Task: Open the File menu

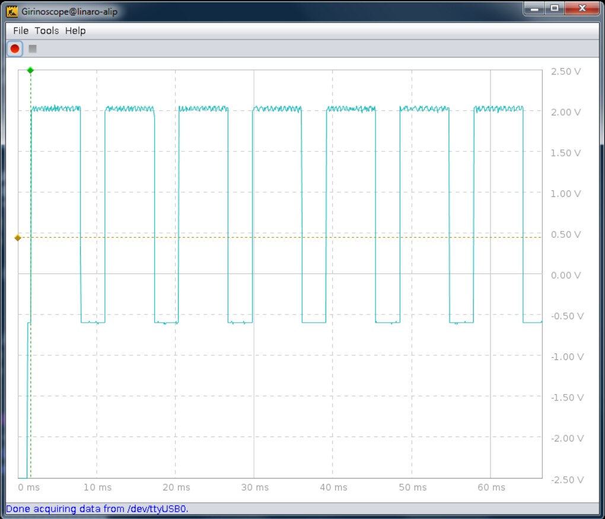Action: (x=21, y=31)
